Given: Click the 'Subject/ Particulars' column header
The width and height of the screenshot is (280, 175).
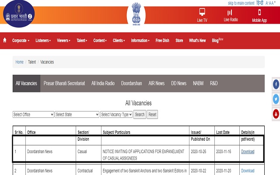Looking at the screenshot, I should click(x=116, y=132).
